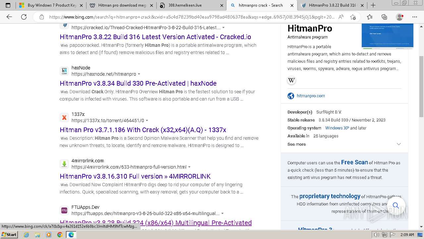424x239 pixels.
Task: Open Hitman Pro v3.7.1.186 1337x result
Action: click(x=143, y=130)
